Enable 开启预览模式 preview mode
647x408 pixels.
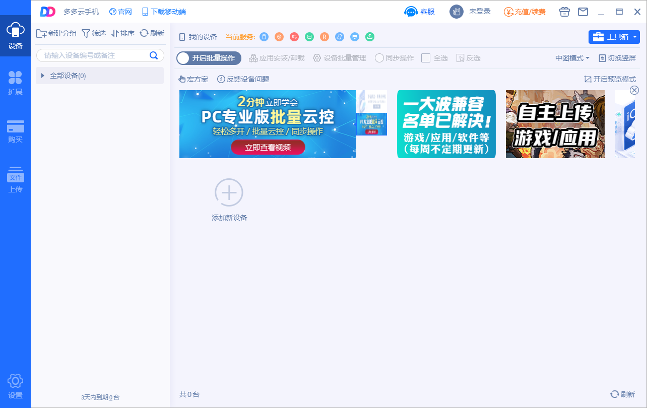coord(610,79)
